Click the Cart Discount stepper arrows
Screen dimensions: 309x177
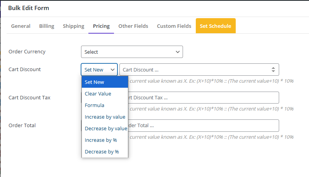[273, 70]
